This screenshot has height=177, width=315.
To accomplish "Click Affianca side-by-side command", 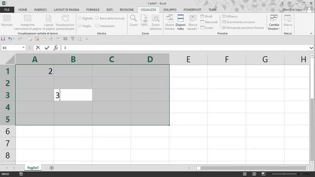I will coord(230,16).
